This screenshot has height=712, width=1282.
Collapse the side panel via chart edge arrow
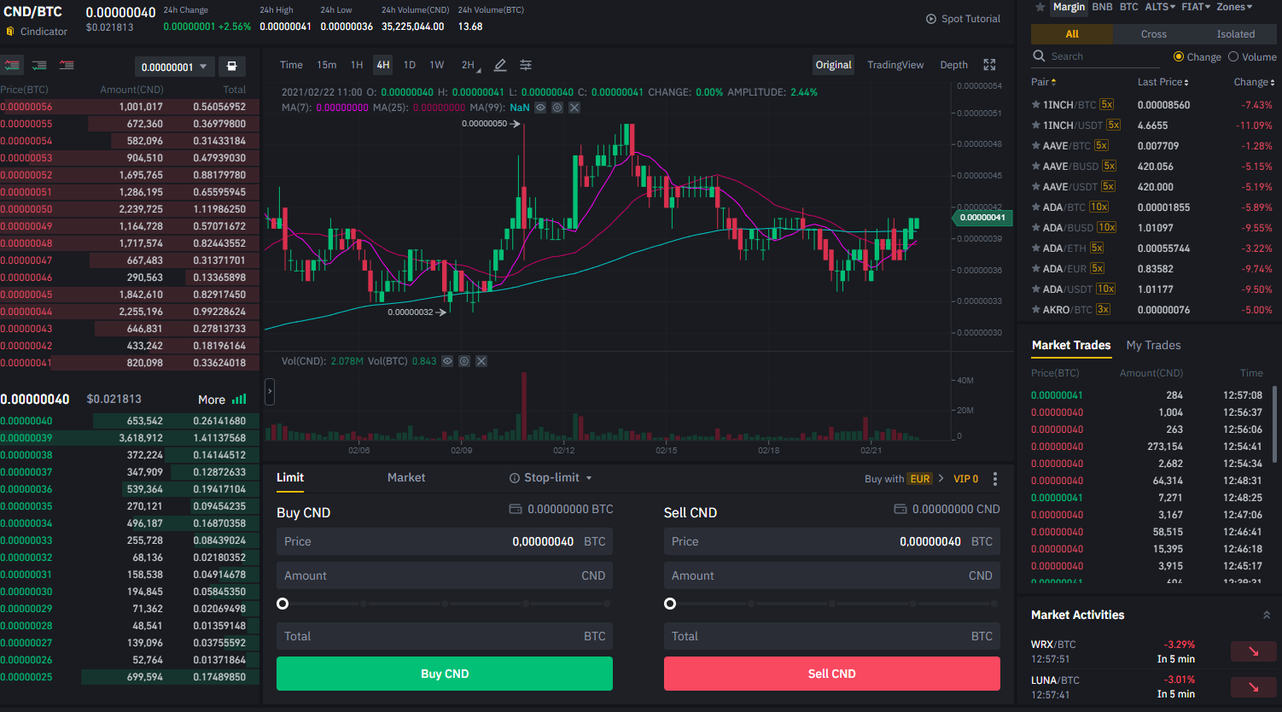(270, 391)
